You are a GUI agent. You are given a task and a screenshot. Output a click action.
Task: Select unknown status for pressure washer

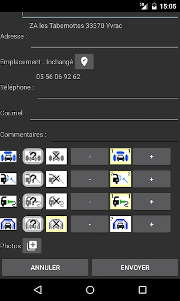click(33, 179)
